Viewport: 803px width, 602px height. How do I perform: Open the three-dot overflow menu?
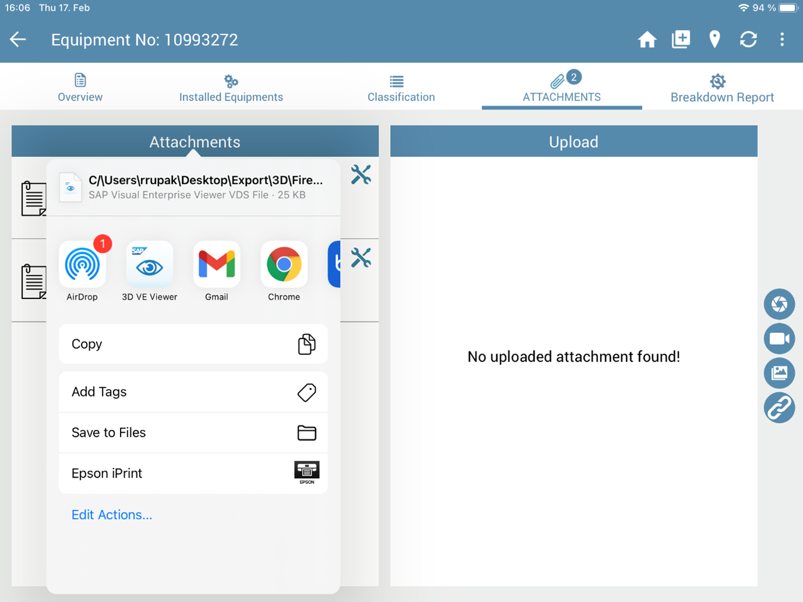click(782, 40)
